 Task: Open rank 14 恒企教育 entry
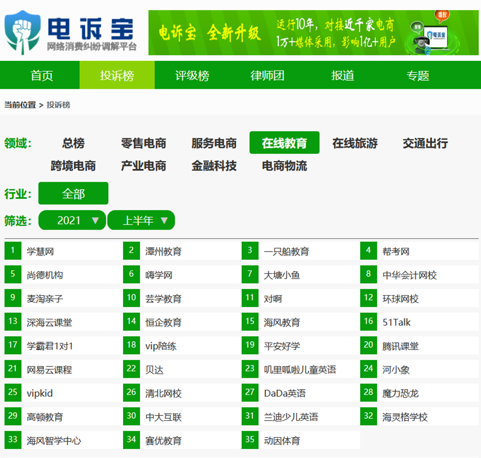[x=182, y=322]
